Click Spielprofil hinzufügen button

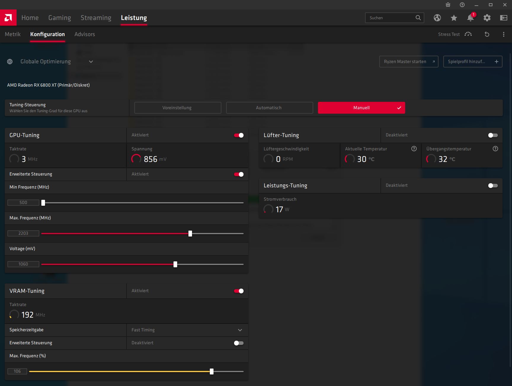pyautogui.click(x=473, y=62)
